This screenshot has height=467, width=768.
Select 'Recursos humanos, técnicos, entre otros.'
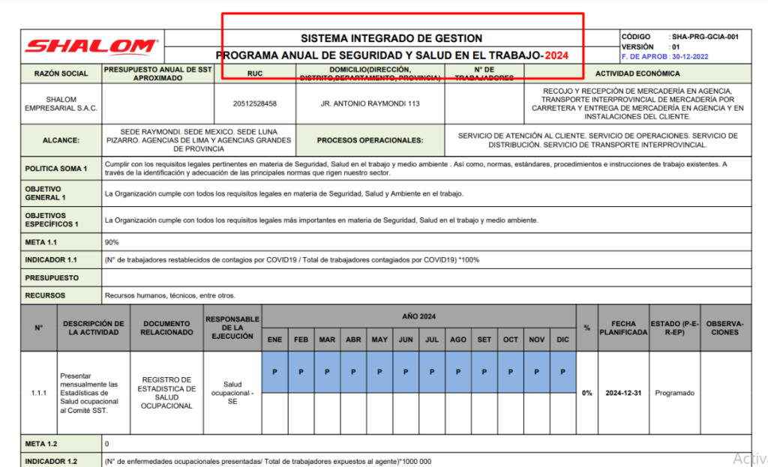(170, 295)
